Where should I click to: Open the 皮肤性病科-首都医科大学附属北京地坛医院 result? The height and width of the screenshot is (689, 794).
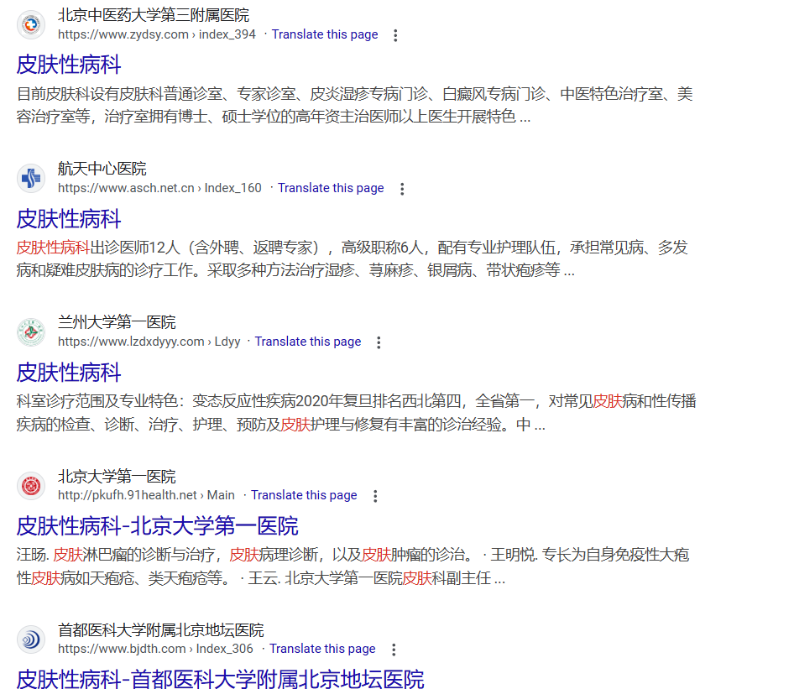[220, 679]
